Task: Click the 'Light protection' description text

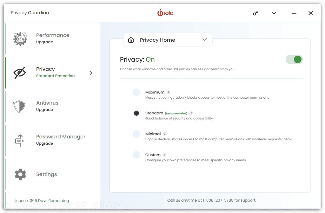Action: pos(218,139)
